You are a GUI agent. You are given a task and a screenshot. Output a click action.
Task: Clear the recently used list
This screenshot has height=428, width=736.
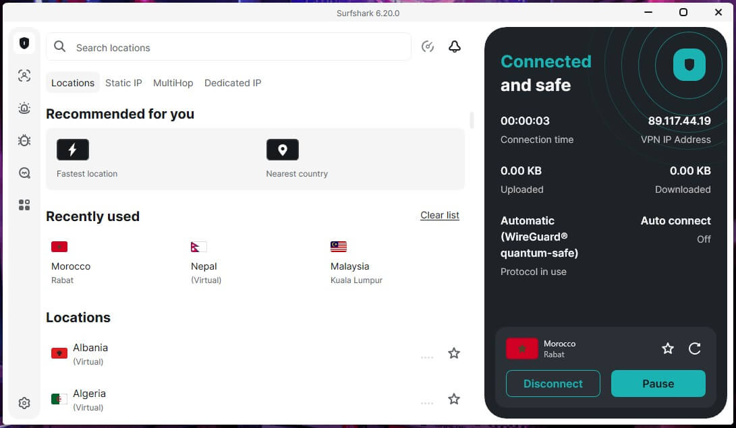440,215
